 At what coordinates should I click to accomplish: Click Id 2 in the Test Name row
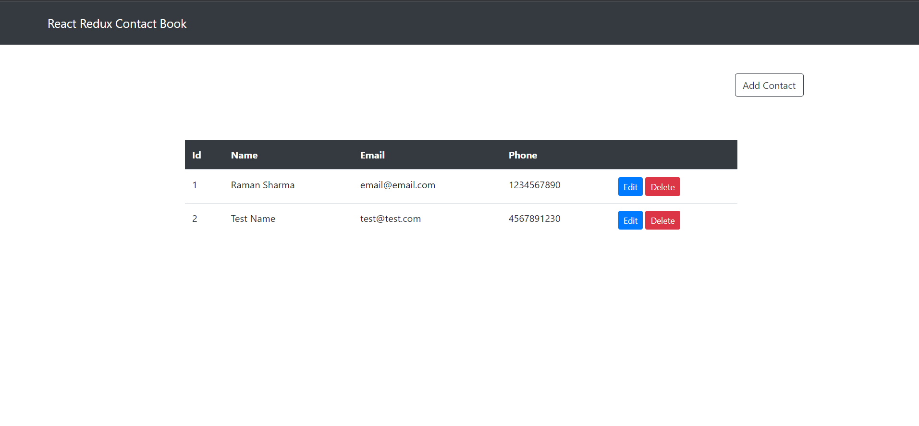click(x=195, y=219)
